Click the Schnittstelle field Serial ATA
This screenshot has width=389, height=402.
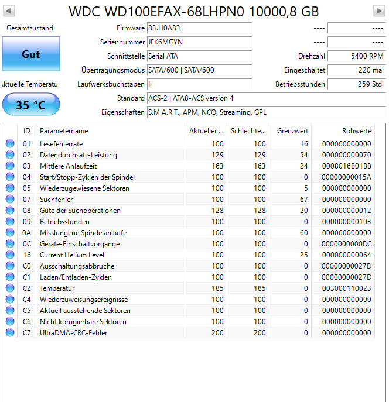199,56
